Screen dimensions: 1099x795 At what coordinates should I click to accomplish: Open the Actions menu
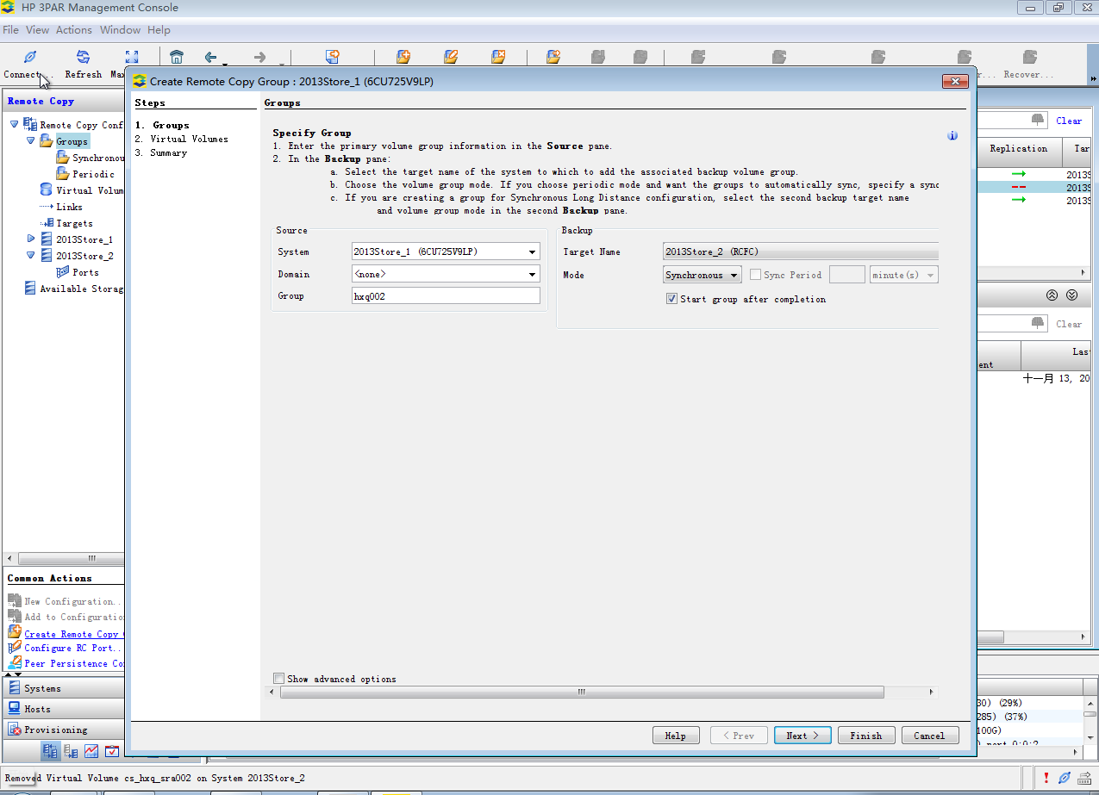pyautogui.click(x=73, y=30)
